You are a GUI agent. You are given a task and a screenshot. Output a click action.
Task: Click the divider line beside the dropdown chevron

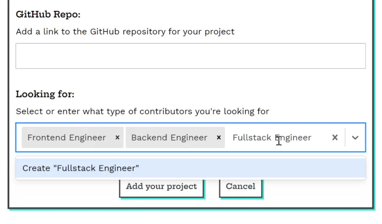coord(345,138)
